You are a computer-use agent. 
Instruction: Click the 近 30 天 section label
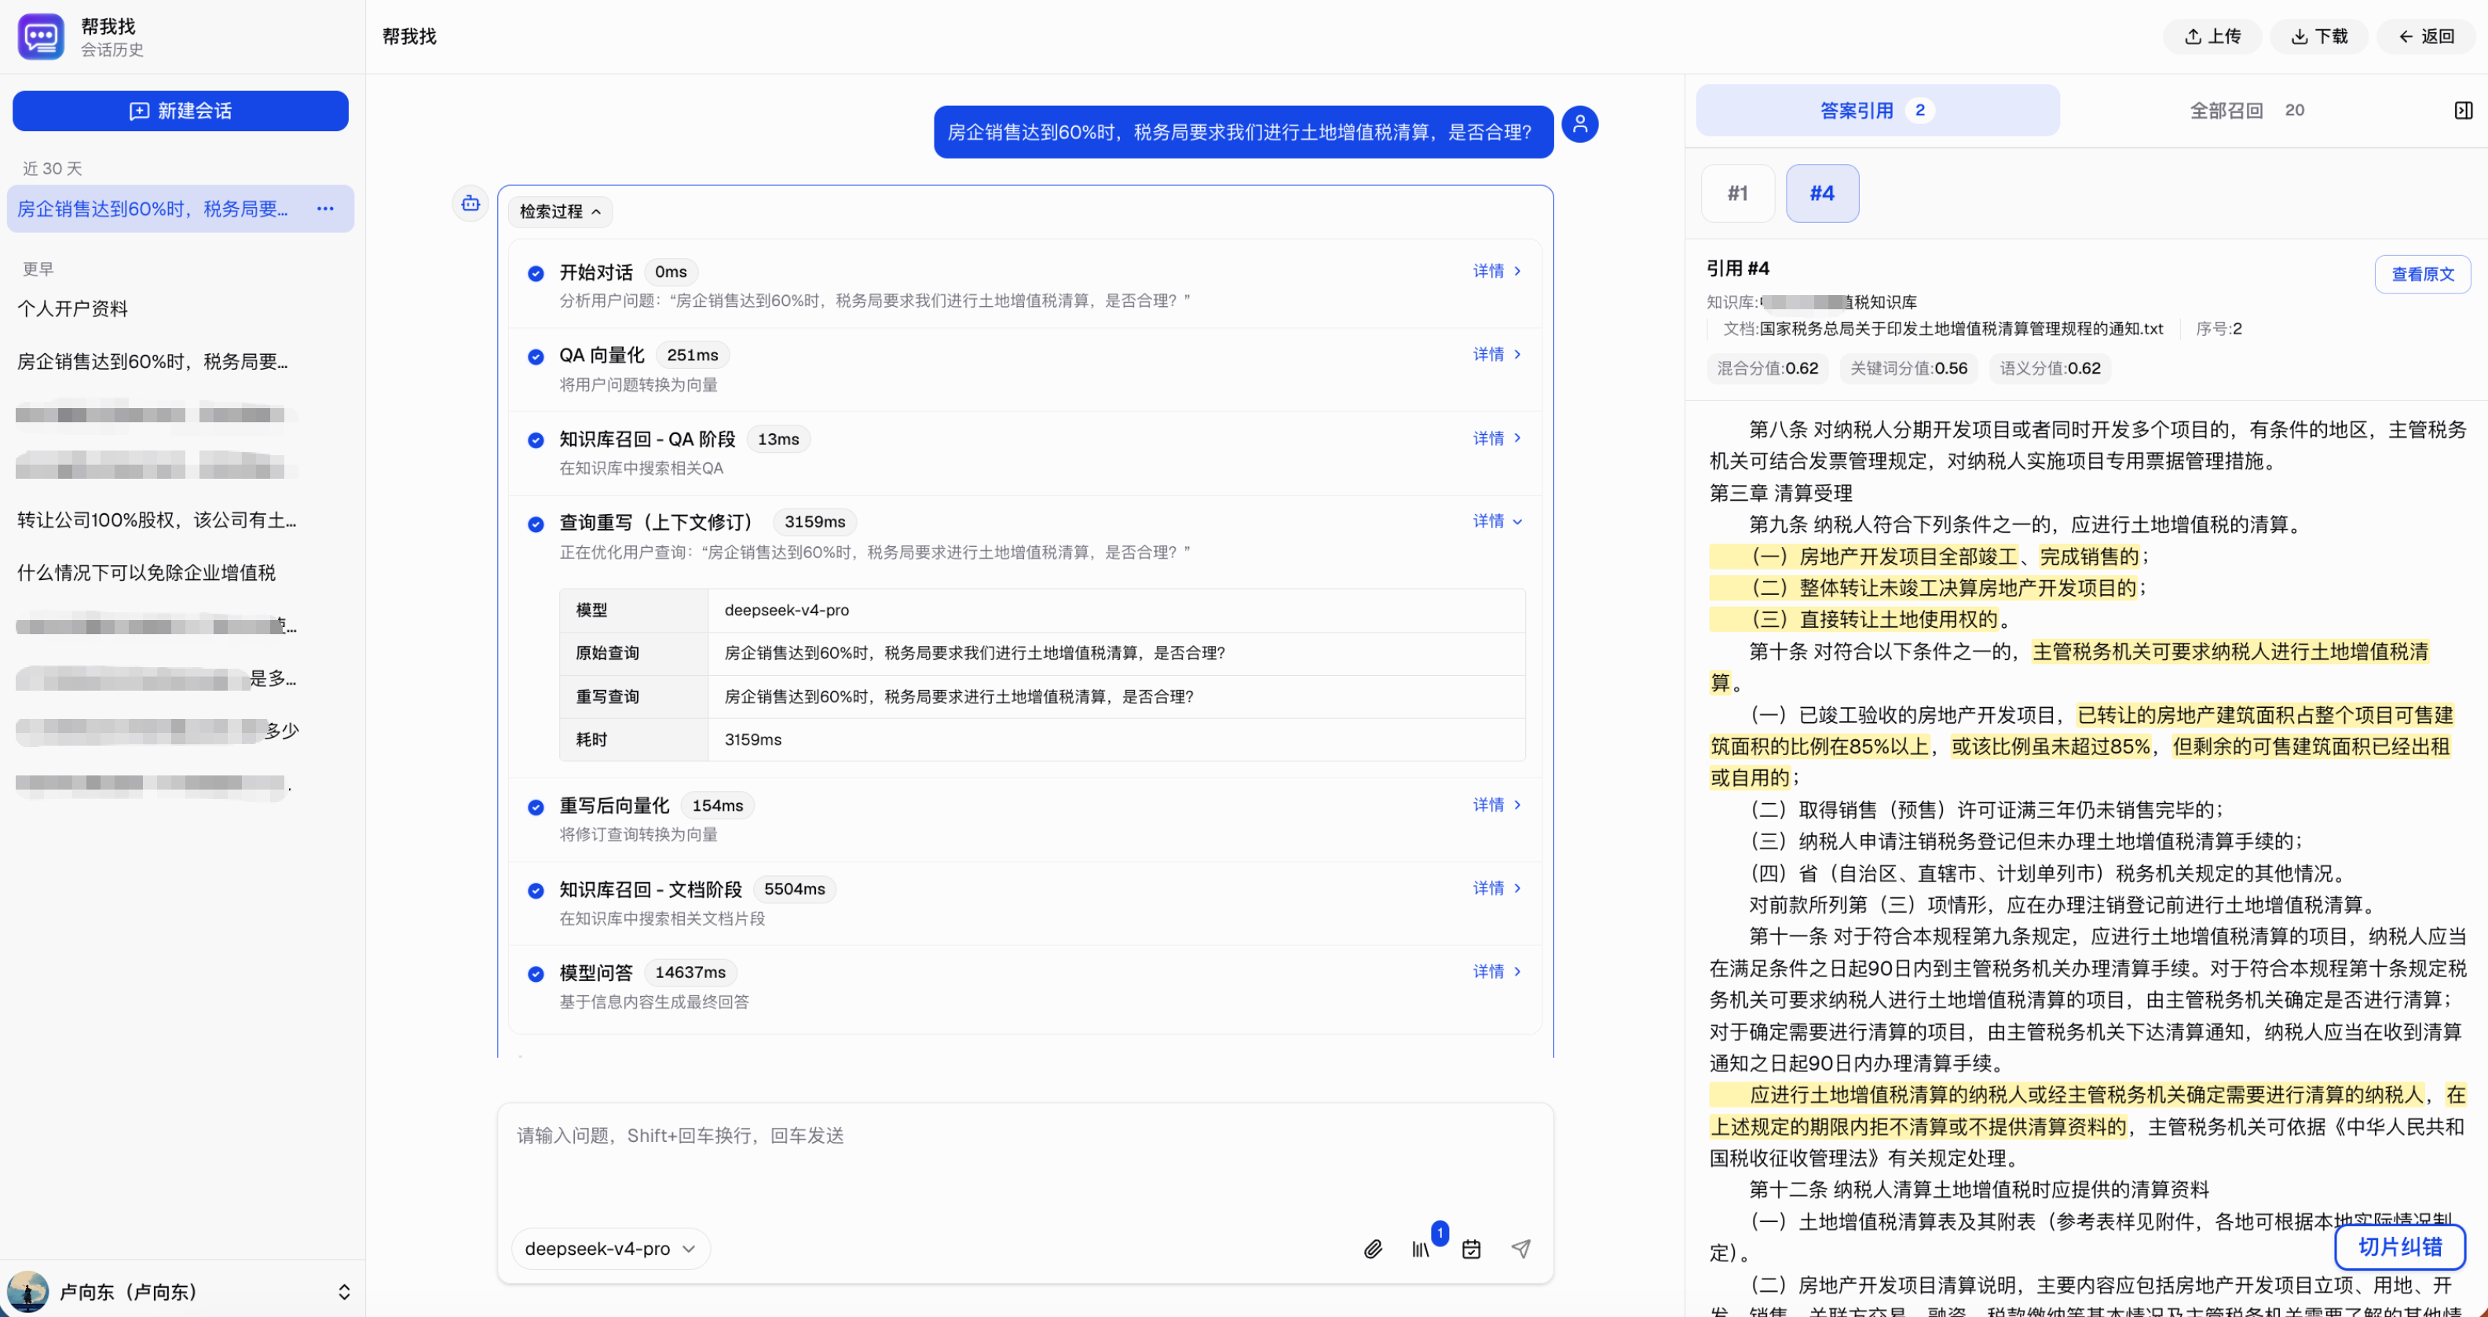coord(52,169)
